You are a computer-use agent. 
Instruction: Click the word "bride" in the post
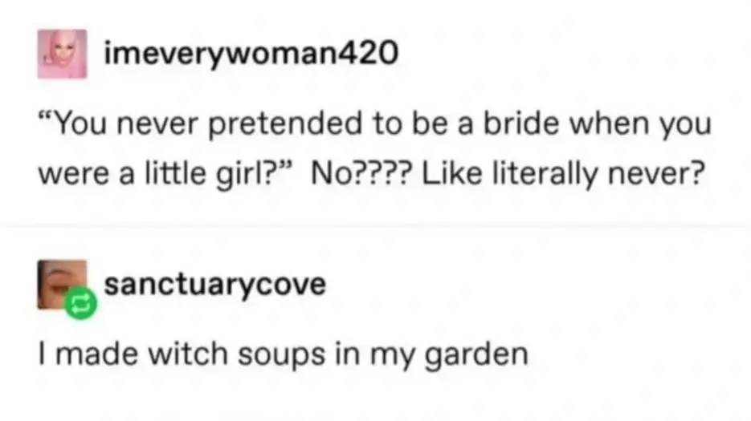tap(520, 123)
